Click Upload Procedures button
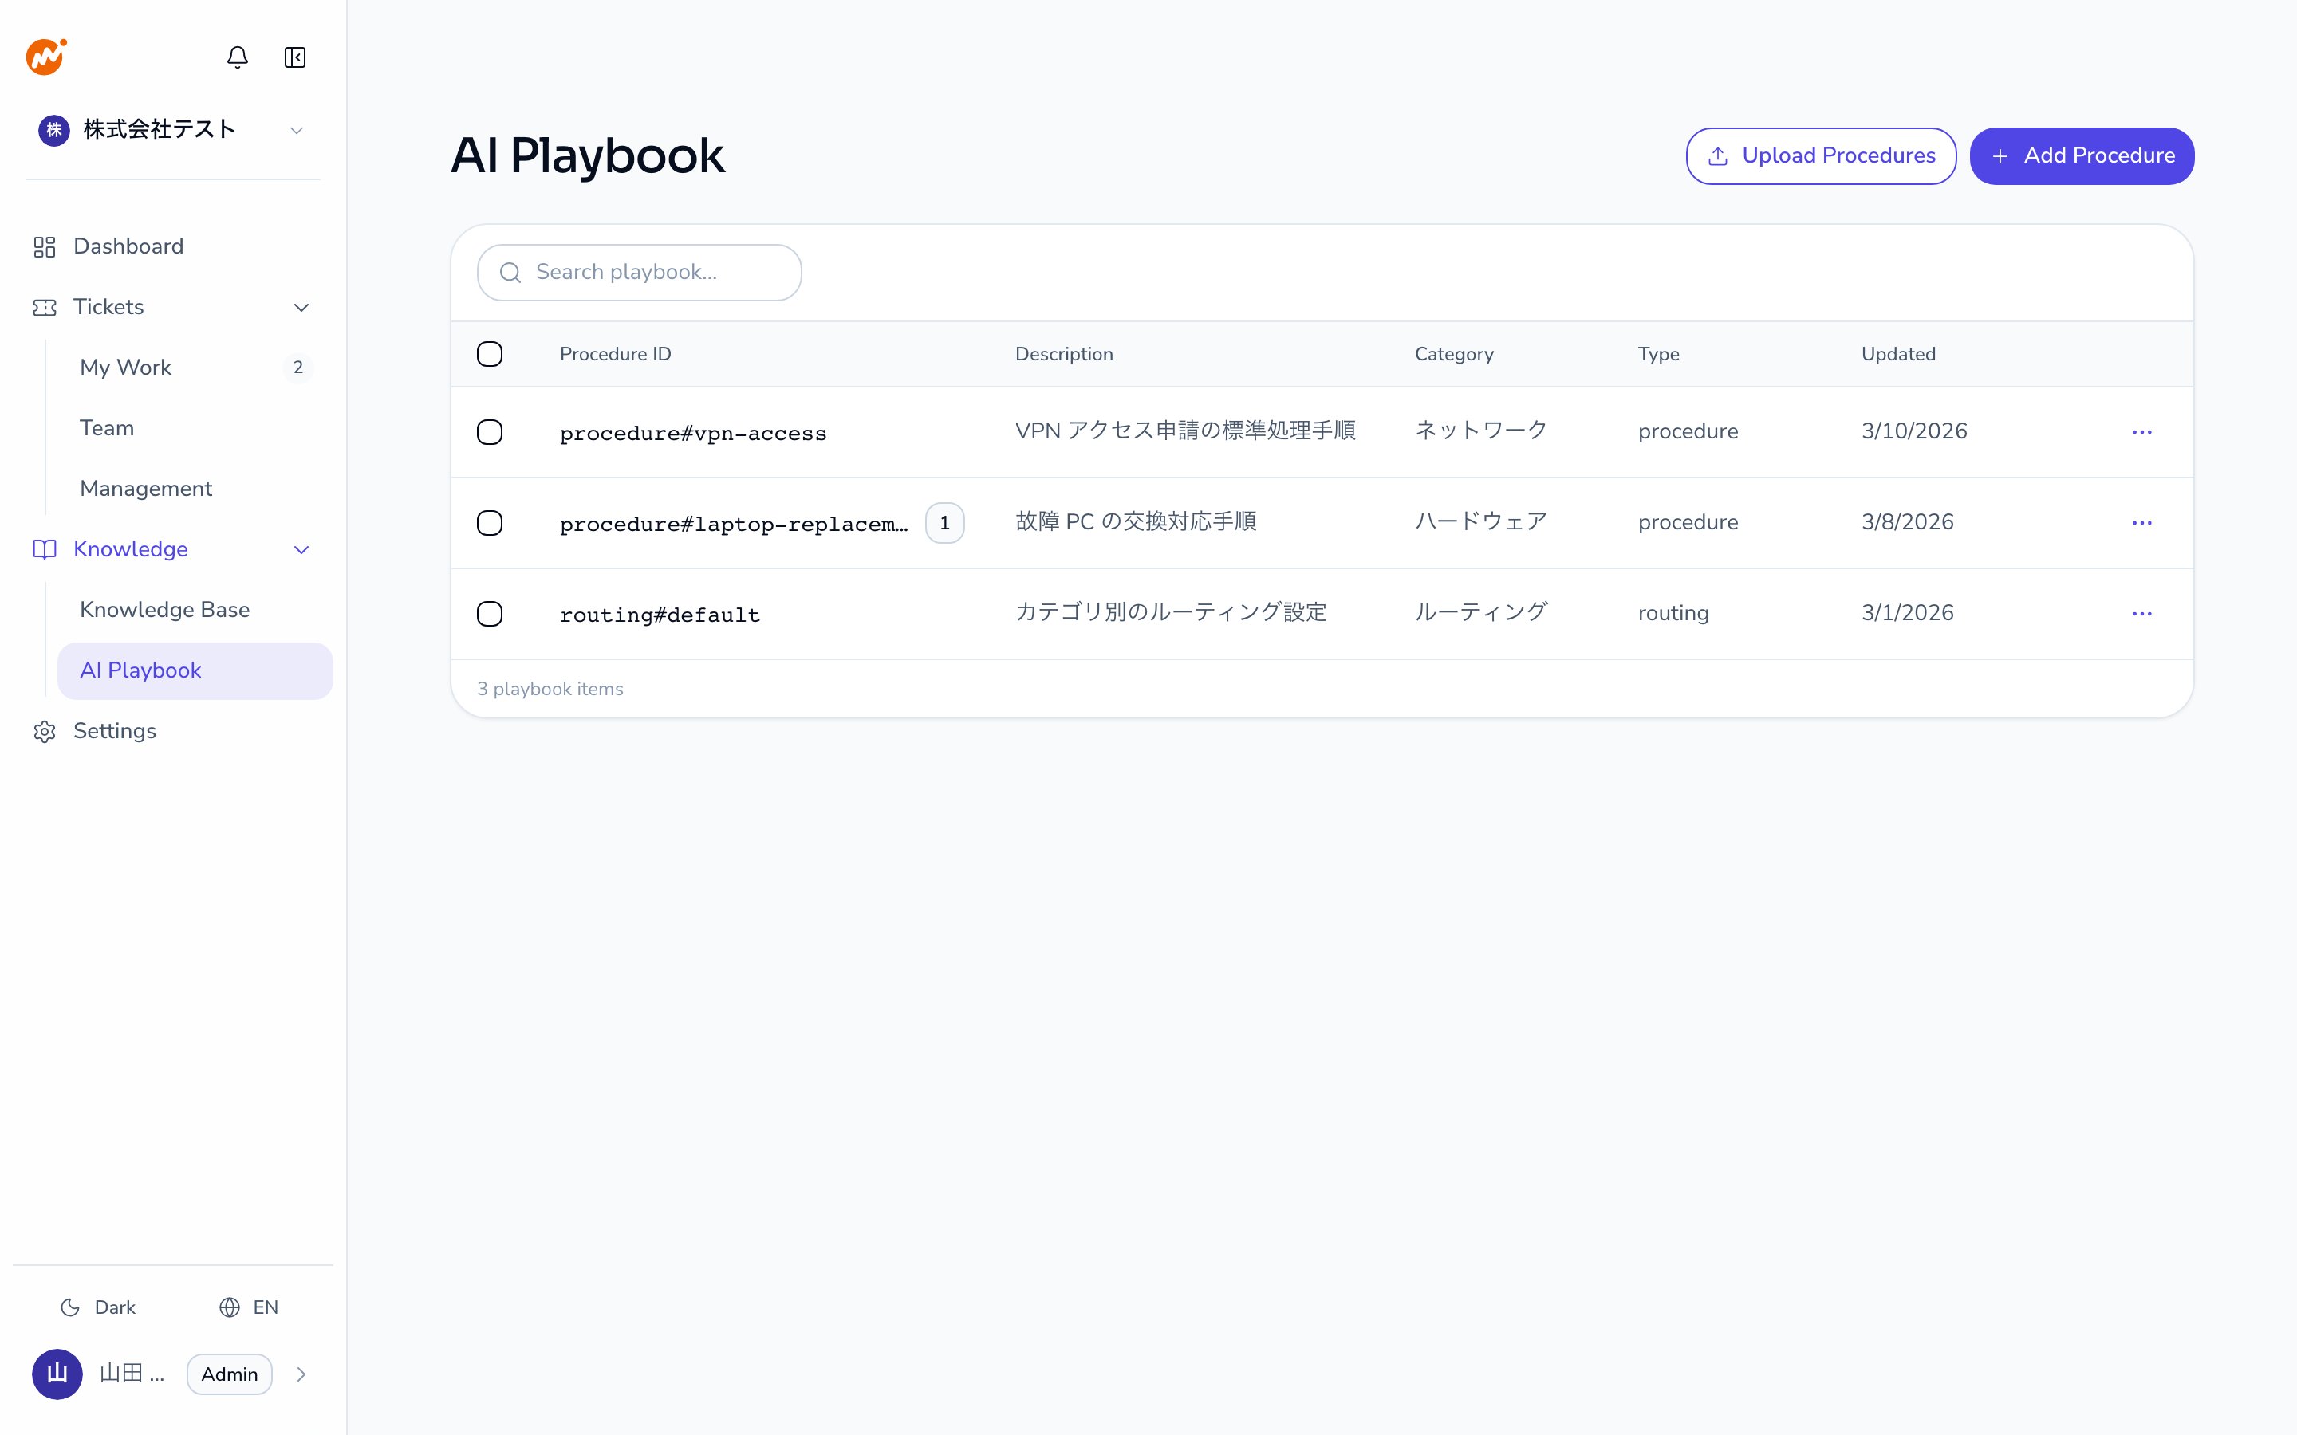 (x=1821, y=156)
